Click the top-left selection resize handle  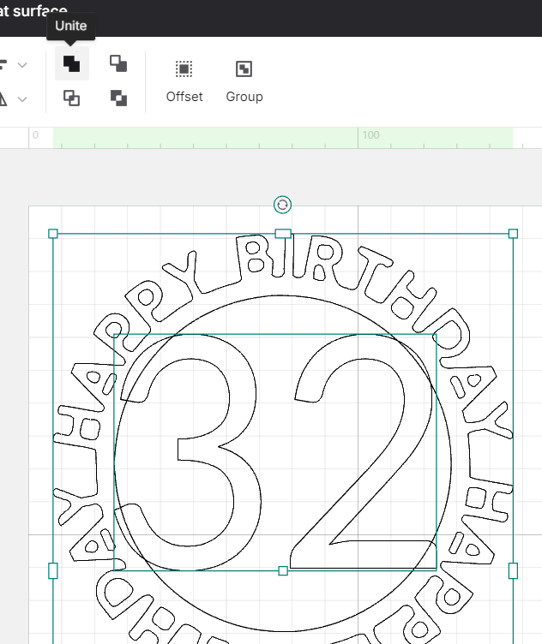tap(53, 234)
